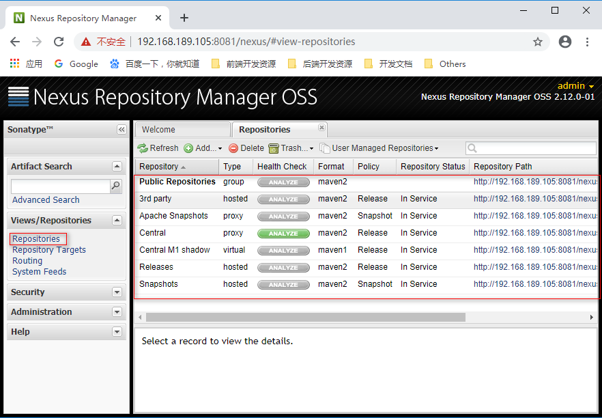
Task: Sort by the Repository Status column header
Action: [433, 167]
